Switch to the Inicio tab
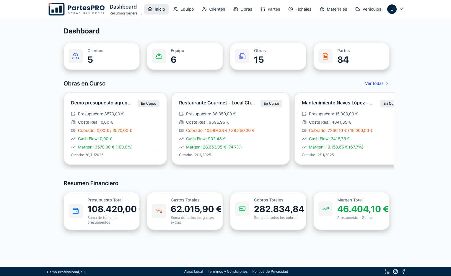The width and height of the screenshot is (451, 276). (x=156, y=9)
